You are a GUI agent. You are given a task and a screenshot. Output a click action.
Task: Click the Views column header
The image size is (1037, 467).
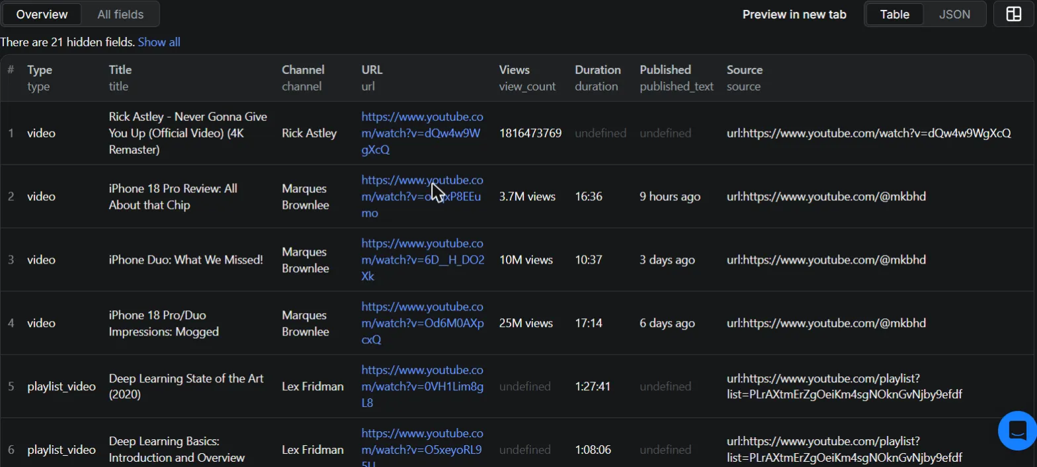click(515, 70)
